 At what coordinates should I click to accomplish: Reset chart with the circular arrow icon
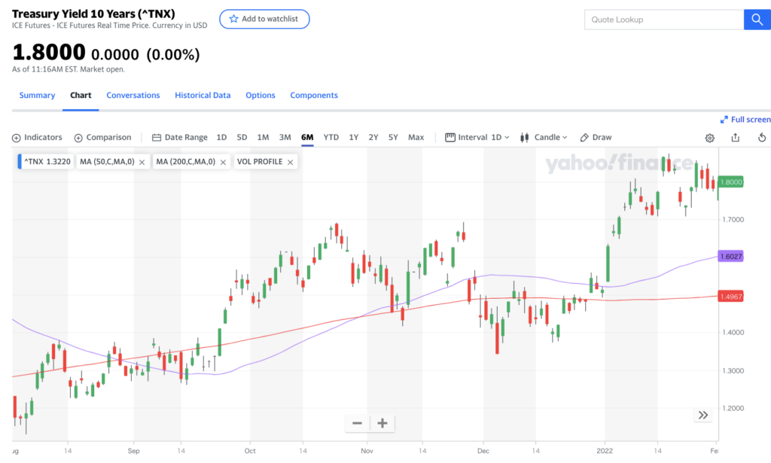762,138
